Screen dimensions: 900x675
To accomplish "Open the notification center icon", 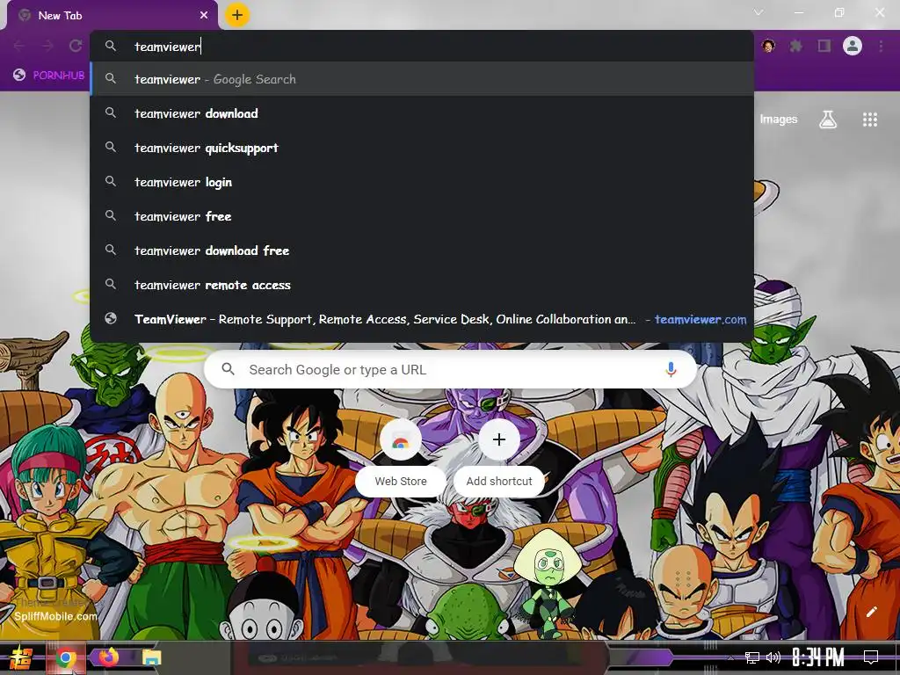I will pyautogui.click(x=871, y=657).
